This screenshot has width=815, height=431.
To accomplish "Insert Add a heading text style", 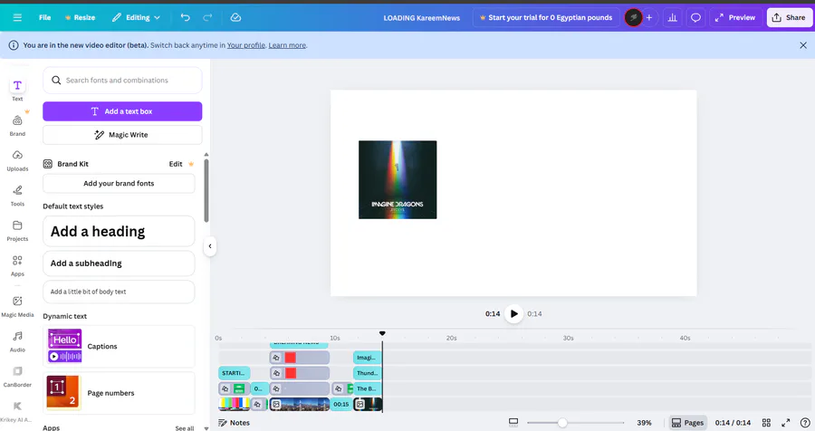I will tap(119, 232).
